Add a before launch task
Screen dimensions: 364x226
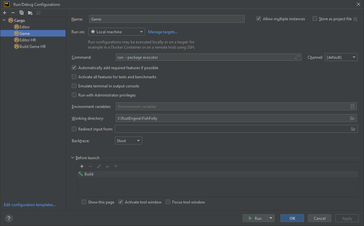click(82, 166)
